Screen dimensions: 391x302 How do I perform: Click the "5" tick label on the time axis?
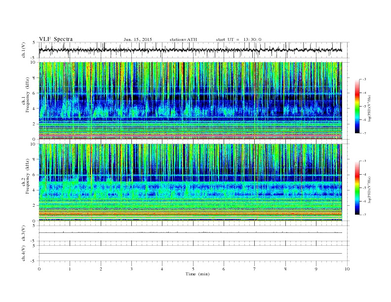pos(193,269)
